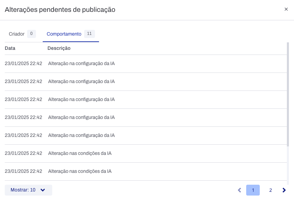294x203 pixels.
Task: Select second Alteração na configuração da IA row
Action: point(81,81)
